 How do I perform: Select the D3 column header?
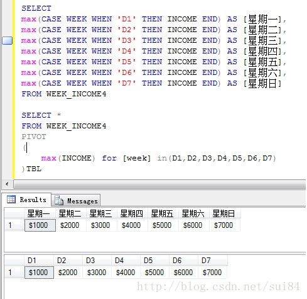point(97,261)
